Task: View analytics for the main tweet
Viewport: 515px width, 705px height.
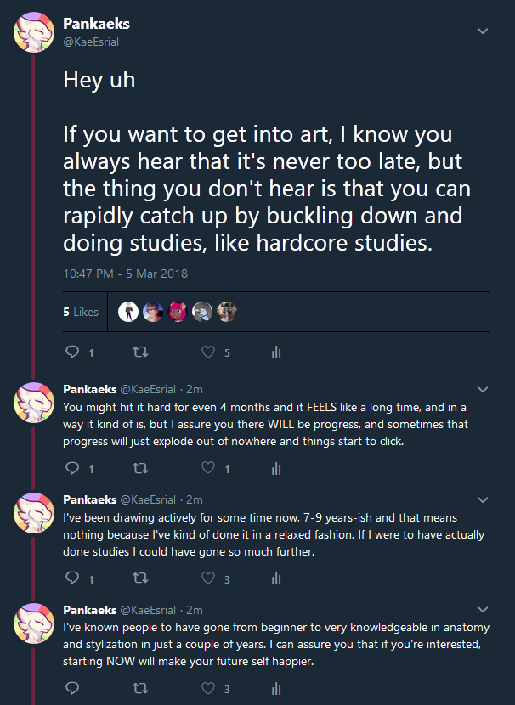Action: [275, 352]
